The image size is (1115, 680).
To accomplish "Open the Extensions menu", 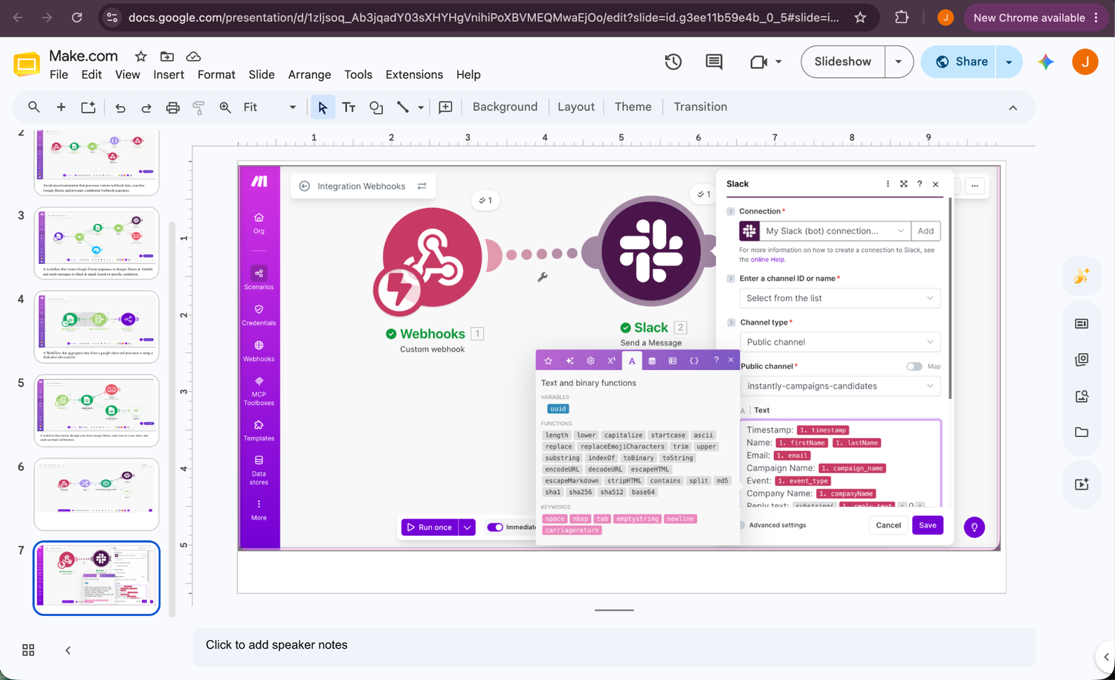I will pos(414,74).
